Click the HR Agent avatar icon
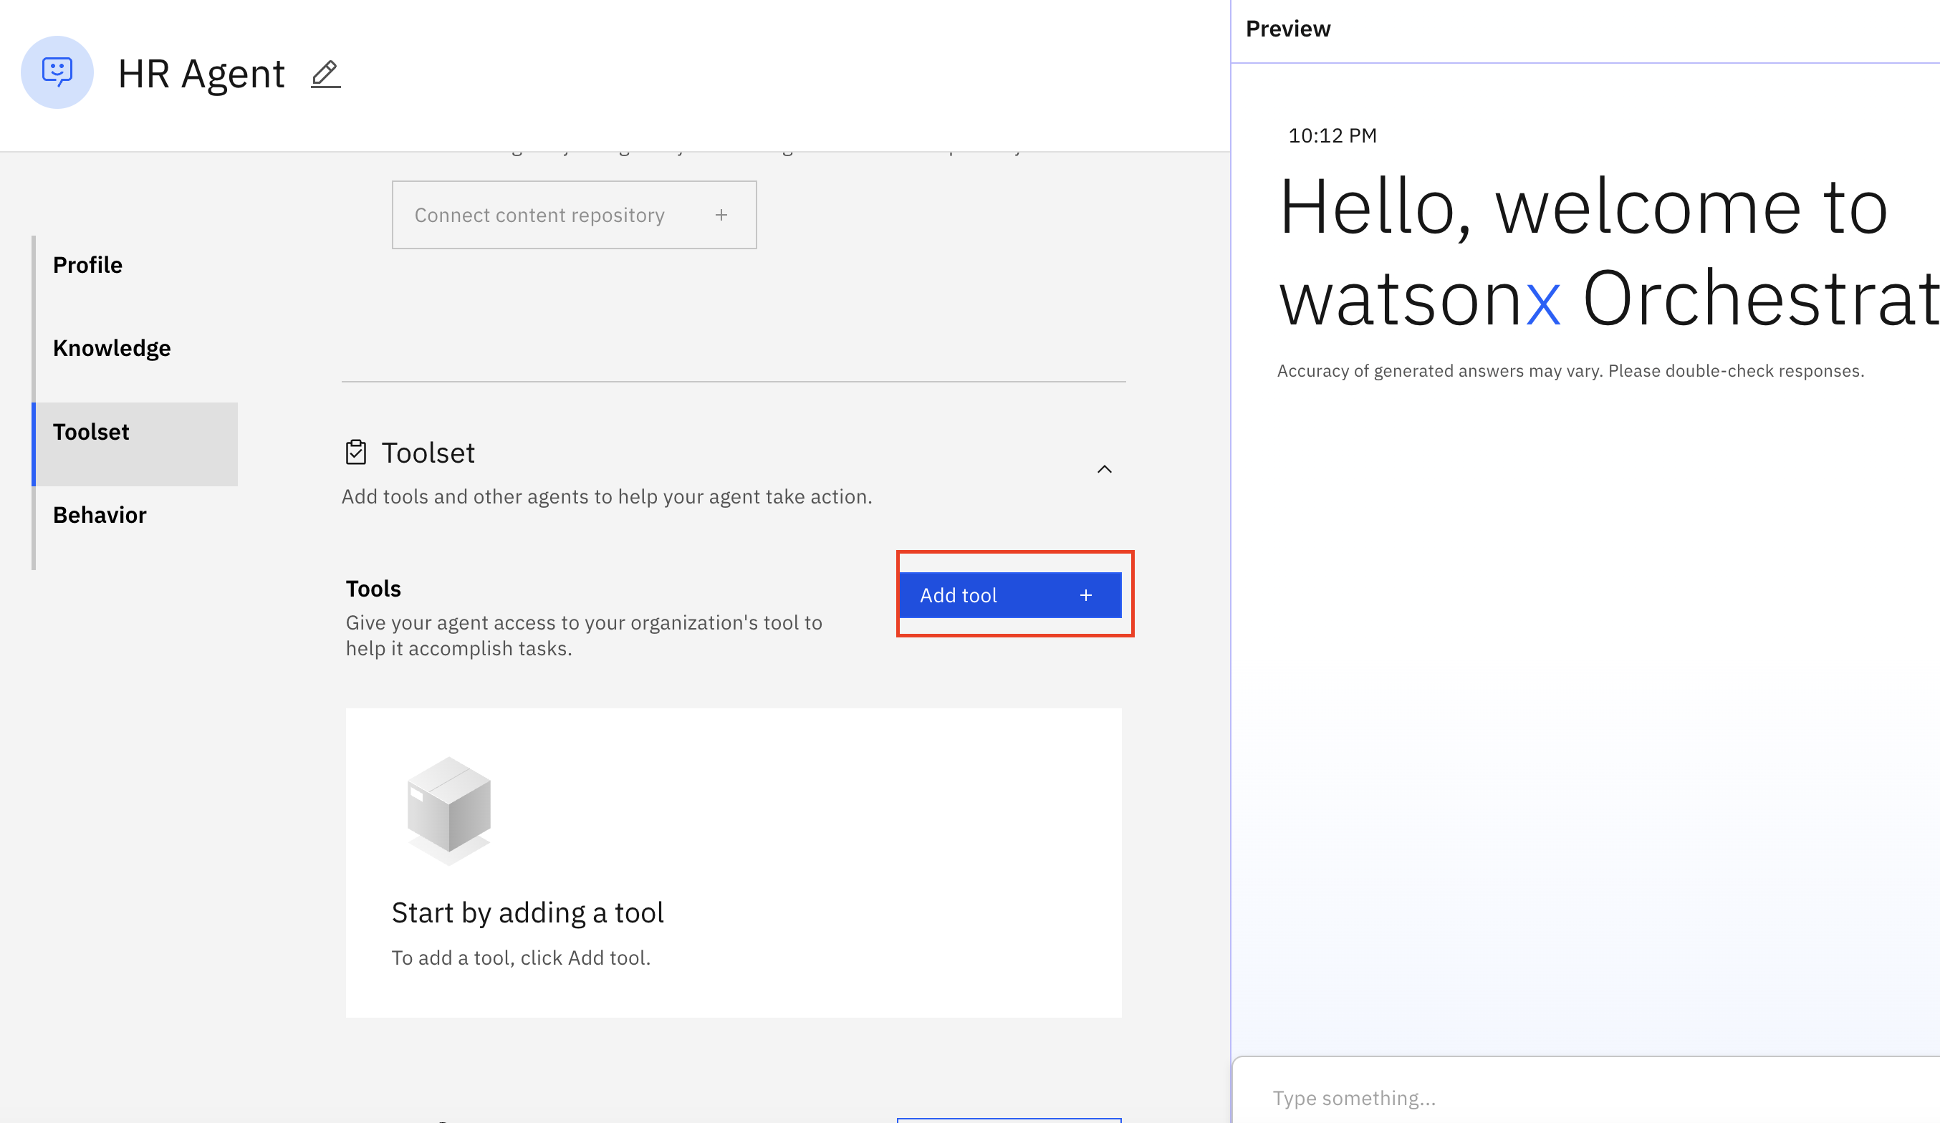 coord(57,72)
